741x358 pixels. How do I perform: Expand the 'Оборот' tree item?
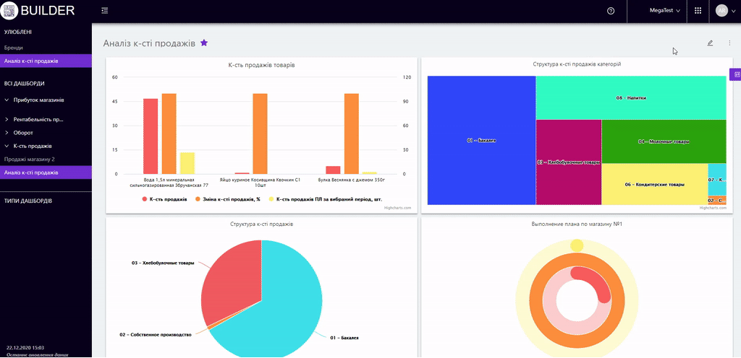point(7,133)
